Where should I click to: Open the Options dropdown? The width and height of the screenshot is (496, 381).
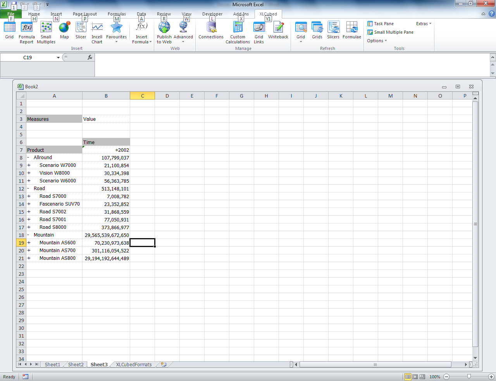(377, 41)
